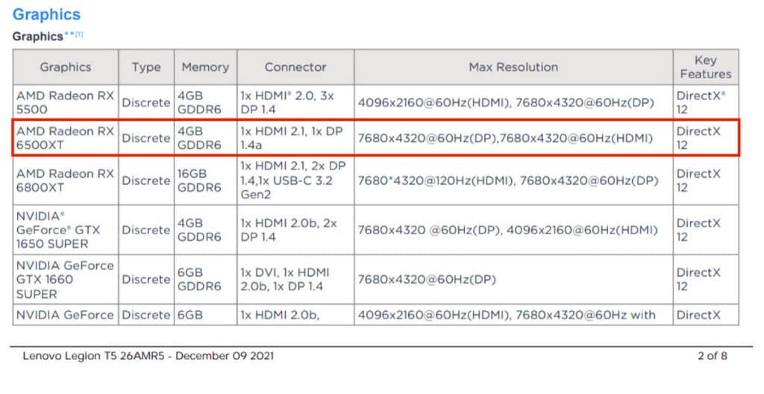Select the Graphics column header
The image size is (764, 394).
(x=66, y=67)
